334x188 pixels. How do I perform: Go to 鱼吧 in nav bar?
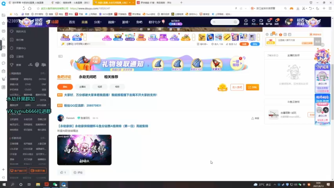pyautogui.click(x=139, y=22)
